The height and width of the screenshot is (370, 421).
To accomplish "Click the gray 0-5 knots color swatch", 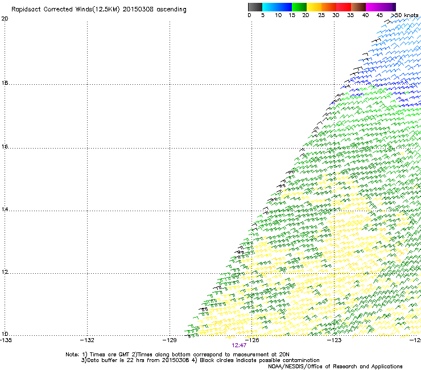I will point(255,7).
